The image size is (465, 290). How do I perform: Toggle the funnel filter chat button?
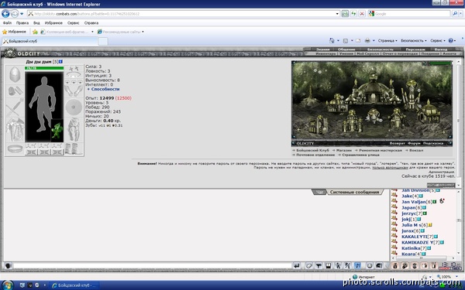[319, 266]
